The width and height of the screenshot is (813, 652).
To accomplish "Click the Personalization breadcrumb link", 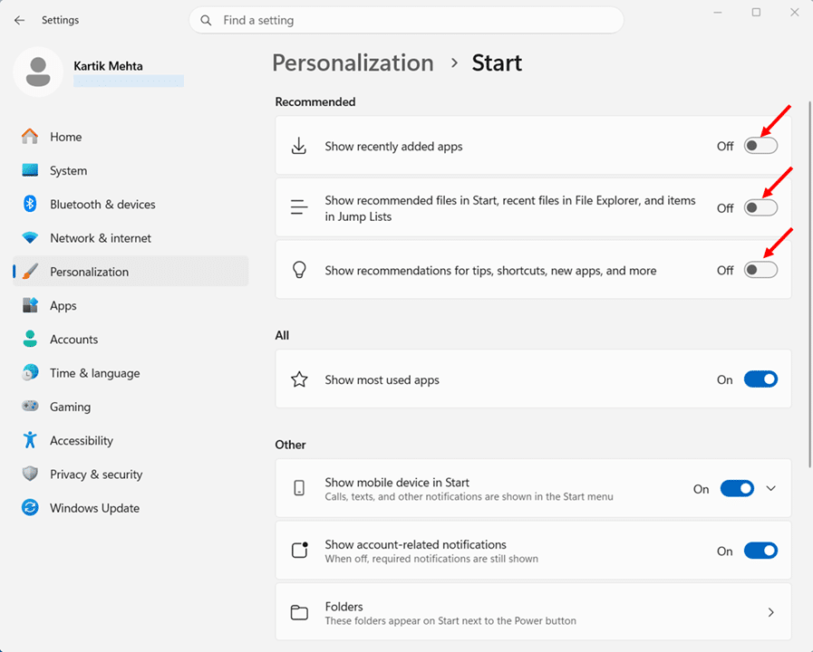I will [x=353, y=63].
